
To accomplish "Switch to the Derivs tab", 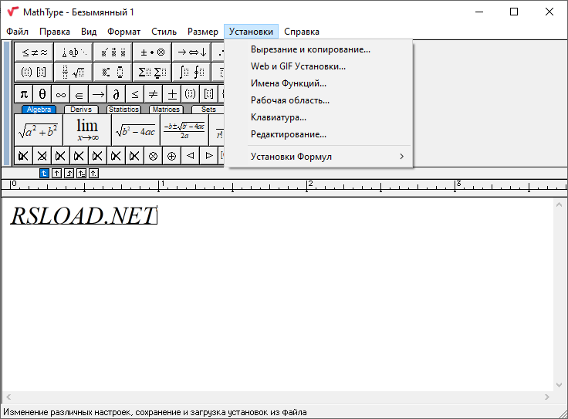I will point(80,110).
